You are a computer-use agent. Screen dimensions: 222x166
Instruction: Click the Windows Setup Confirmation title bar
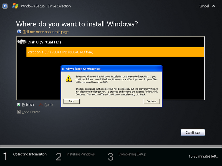[x=112, y=69]
